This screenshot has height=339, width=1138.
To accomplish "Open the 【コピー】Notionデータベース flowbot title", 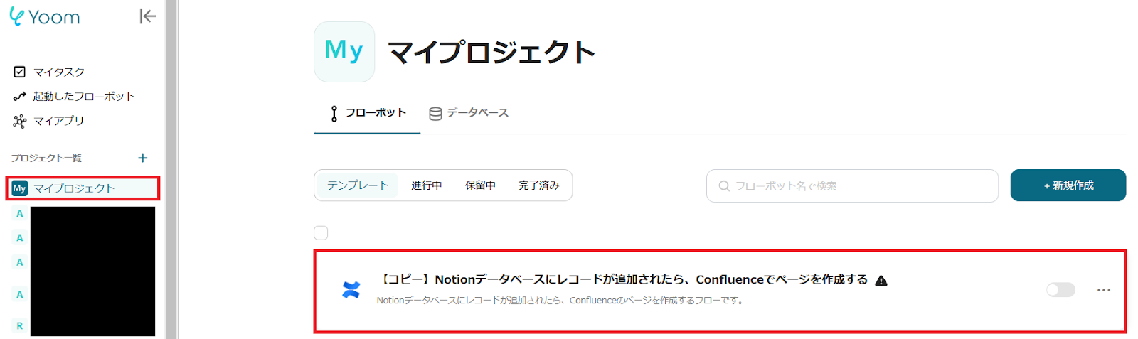I will [x=622, y=279].
